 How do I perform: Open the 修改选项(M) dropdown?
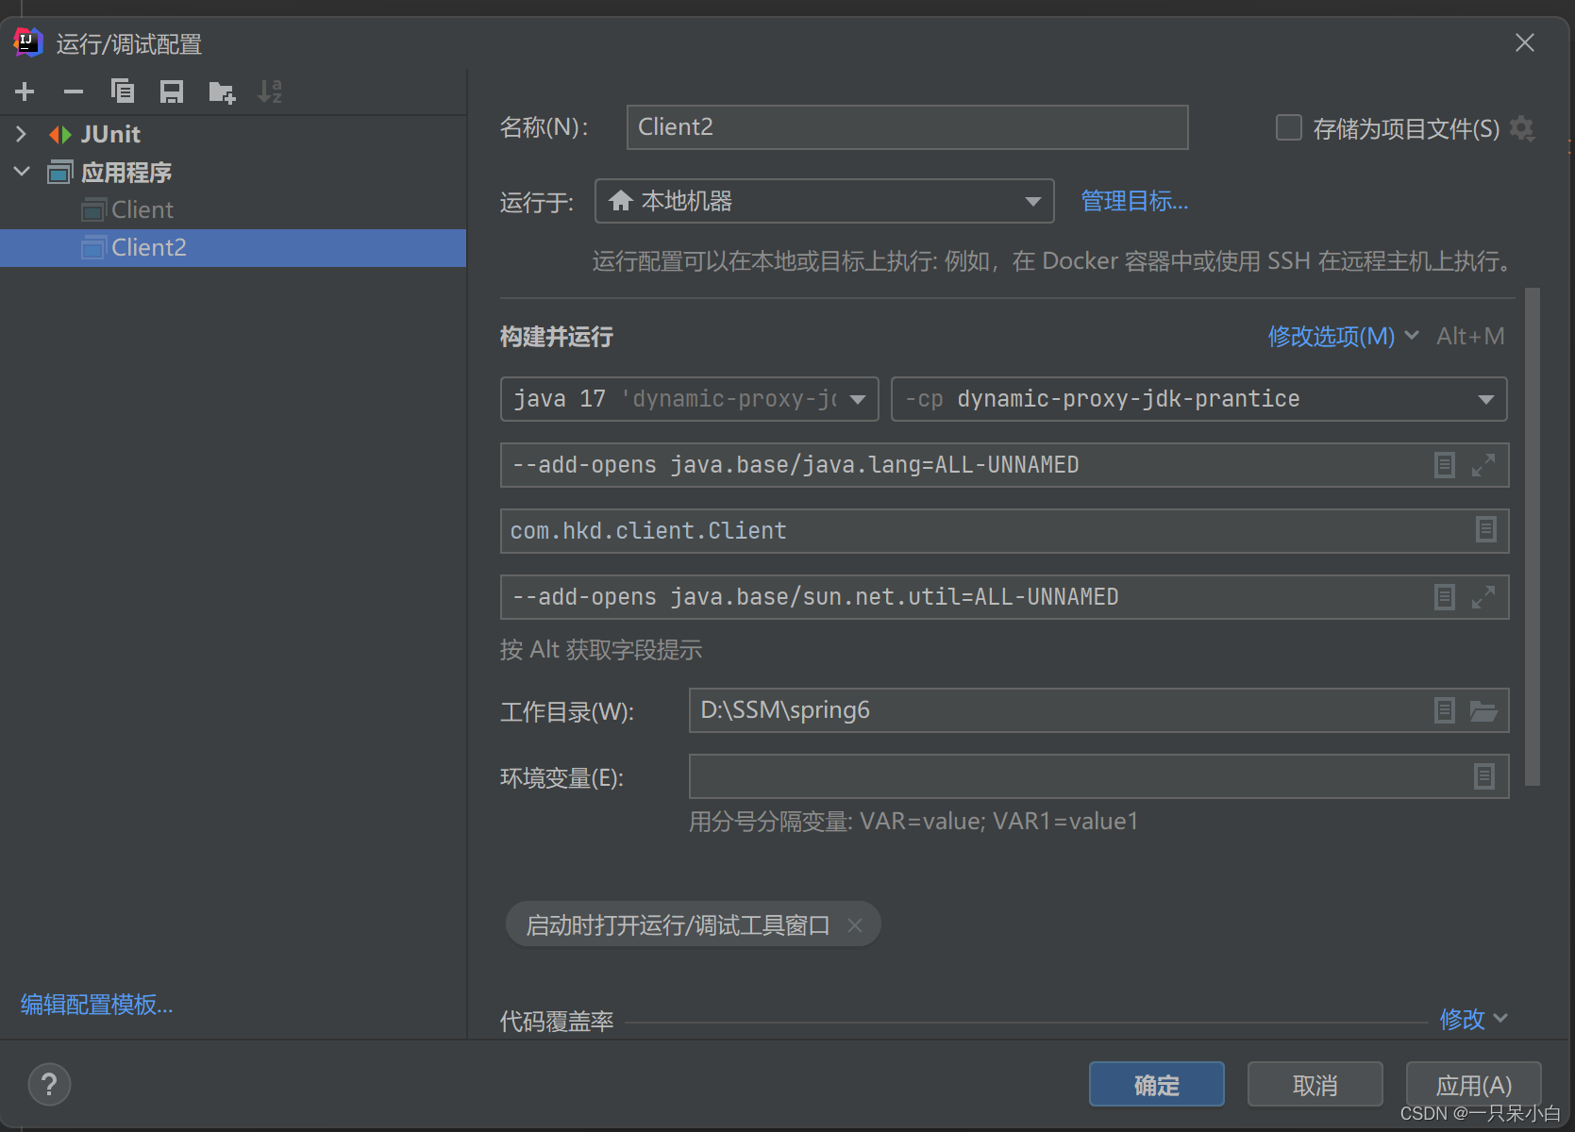coord(1343,337)
